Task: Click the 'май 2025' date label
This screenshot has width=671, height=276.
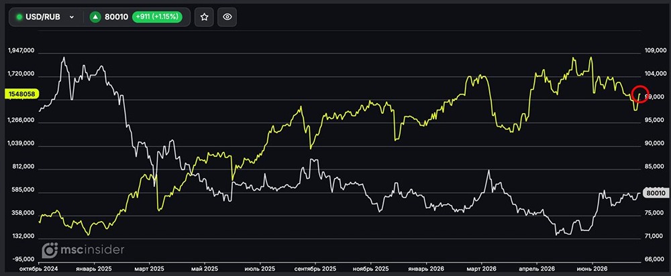Action: point(205,269)
